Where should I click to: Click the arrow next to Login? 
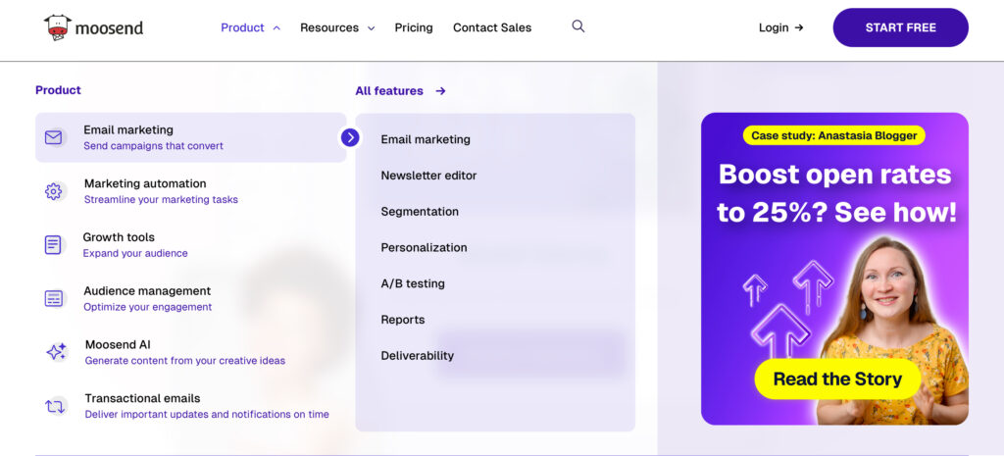[x=798, y=27]
